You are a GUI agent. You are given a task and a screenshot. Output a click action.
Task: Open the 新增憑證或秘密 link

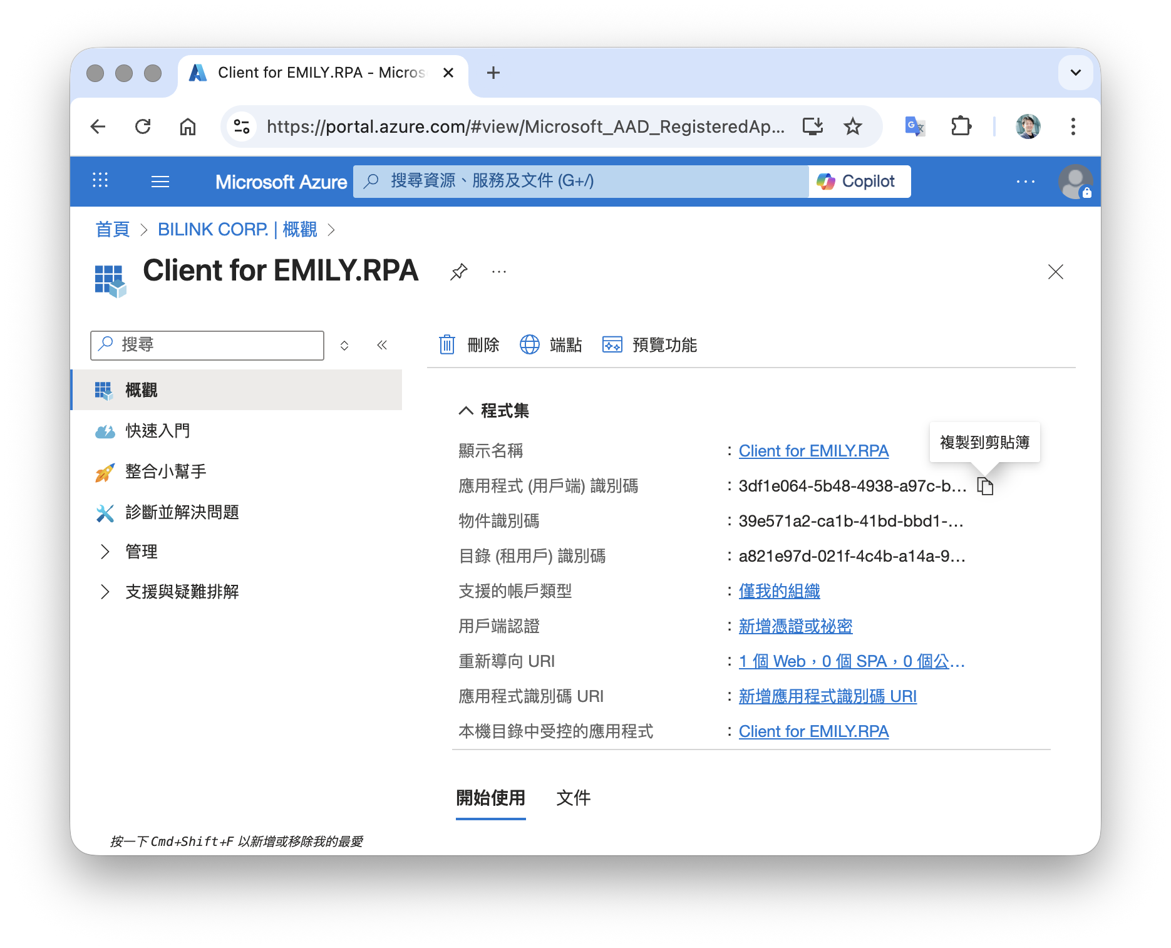click(x=795, y=626)
